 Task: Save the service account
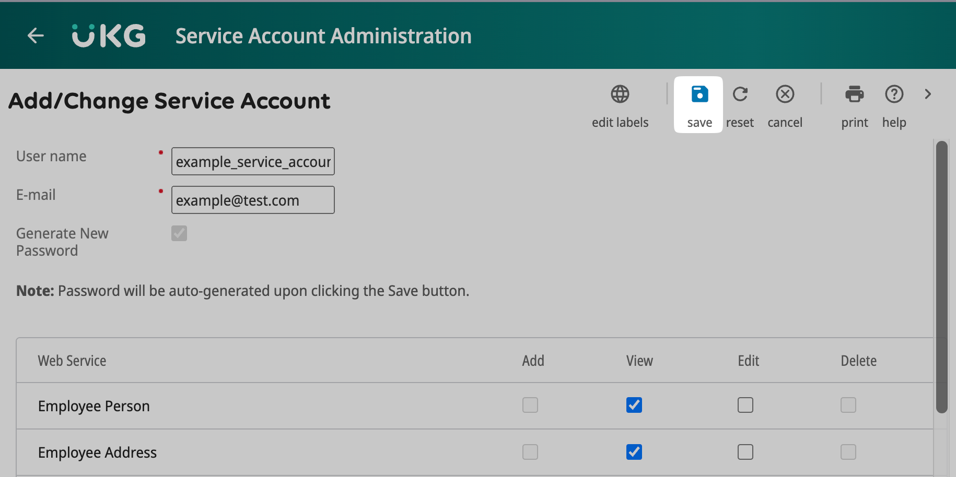click(699, 104)
